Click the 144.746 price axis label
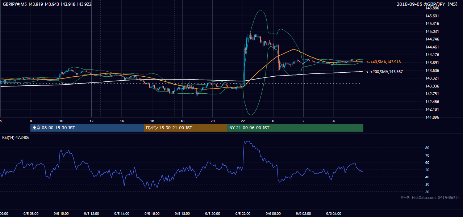 click(432, 39)
